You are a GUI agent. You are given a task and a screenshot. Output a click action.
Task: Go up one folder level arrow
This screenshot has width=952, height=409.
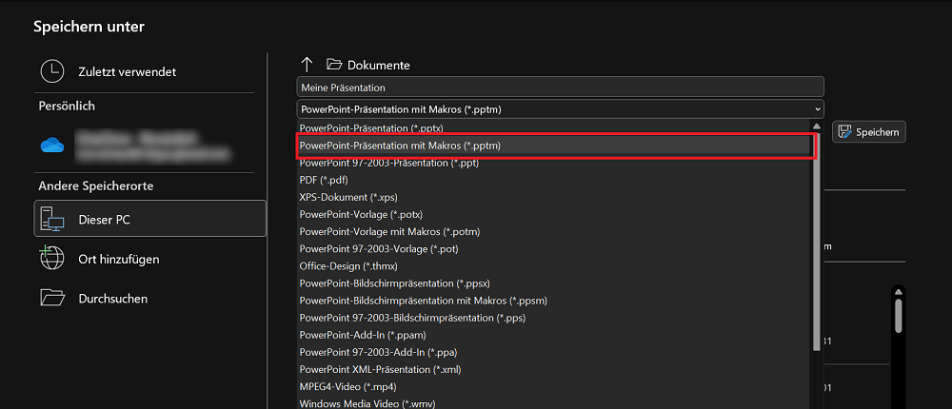coord(307,65)
